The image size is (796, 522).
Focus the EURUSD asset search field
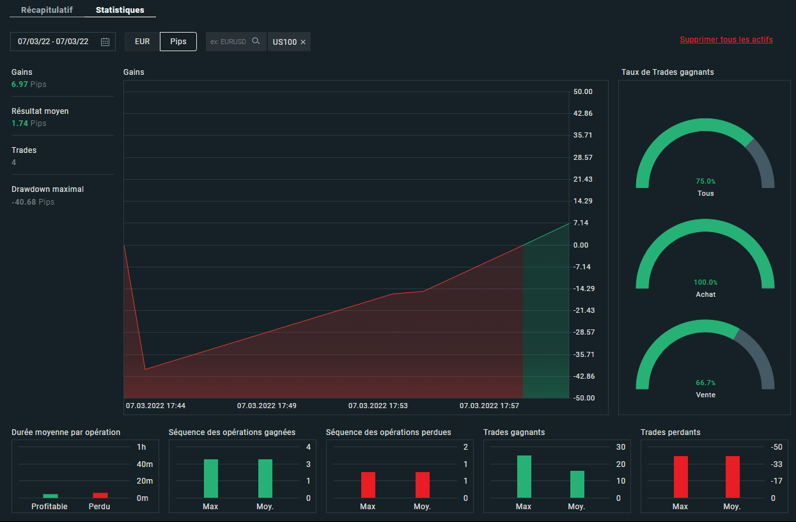coord(228,42)
